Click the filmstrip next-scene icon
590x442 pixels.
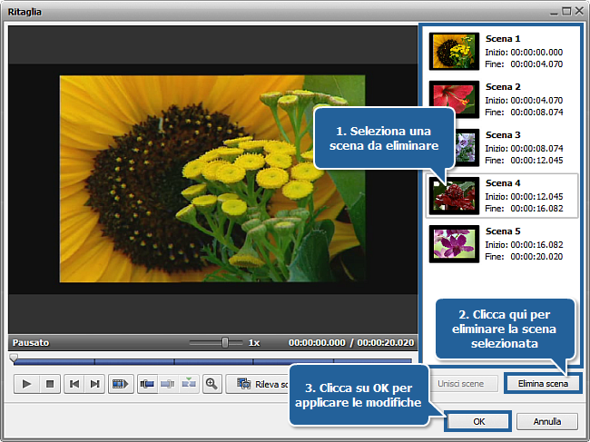[120, 384]
